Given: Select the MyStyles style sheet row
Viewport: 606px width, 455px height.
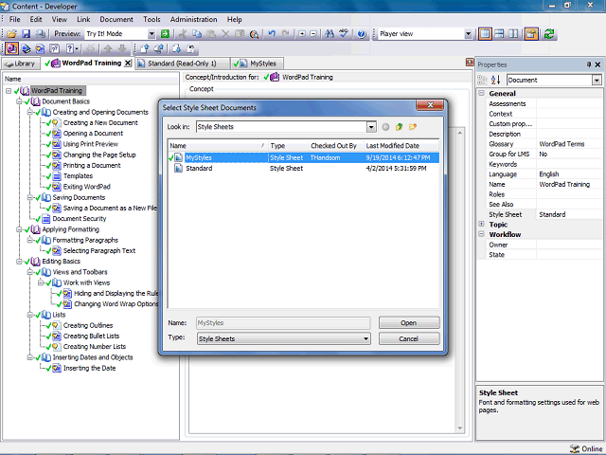Looking at the screenshot, I should (x=303, y=158).
